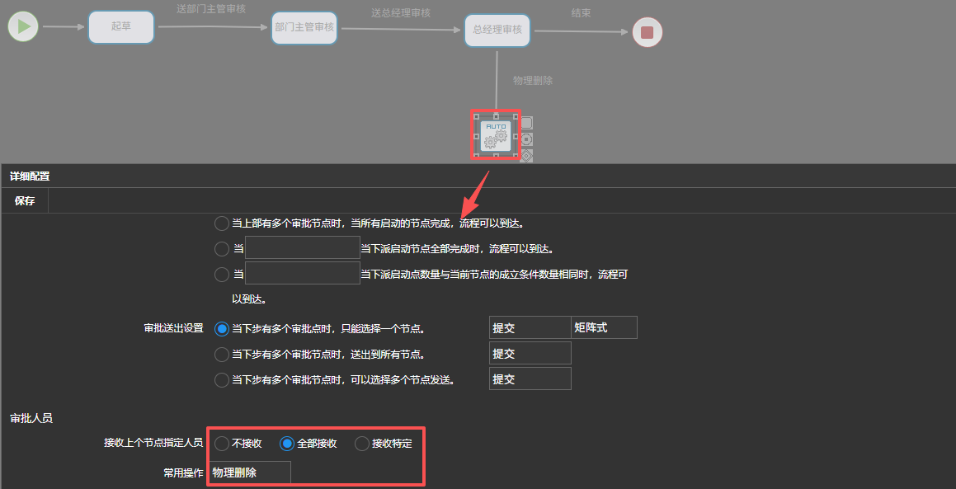
Task: Click the green start node icon
Action: (24, 26)
